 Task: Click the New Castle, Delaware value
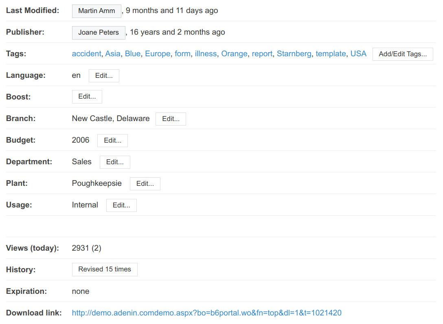pos(111,119)
